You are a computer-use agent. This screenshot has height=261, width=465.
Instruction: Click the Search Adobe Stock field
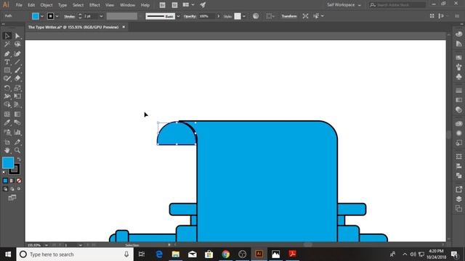coord(397,5)
